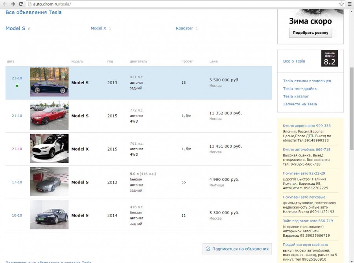Click the browser forward arrow

pos(13,4)
